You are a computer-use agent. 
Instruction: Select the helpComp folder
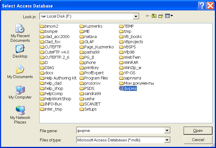(51, 94)
